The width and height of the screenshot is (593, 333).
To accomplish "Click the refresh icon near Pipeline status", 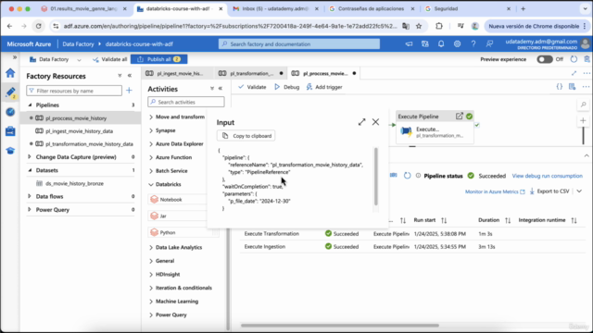I will point(407,176).
